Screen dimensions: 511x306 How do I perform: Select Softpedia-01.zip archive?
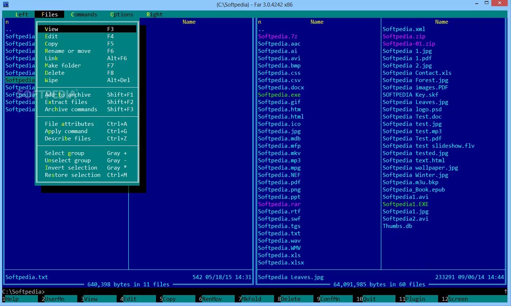pos(409,44)
